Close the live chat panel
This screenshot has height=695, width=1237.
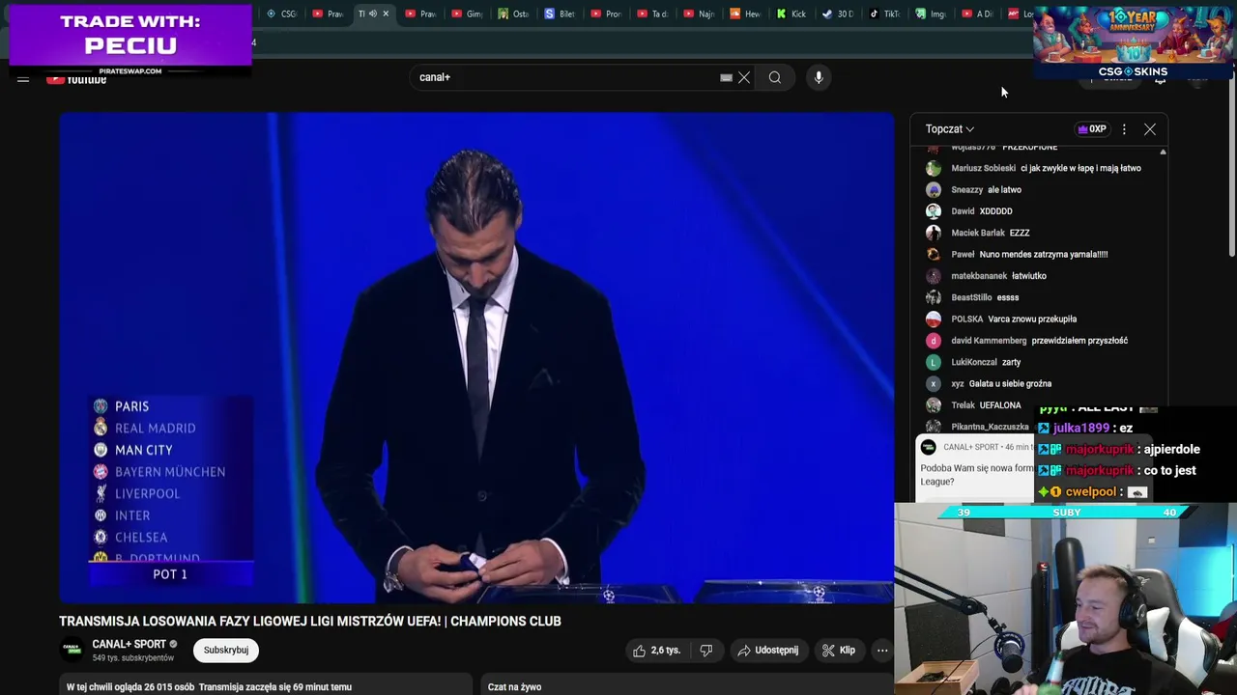(1150, 128)
